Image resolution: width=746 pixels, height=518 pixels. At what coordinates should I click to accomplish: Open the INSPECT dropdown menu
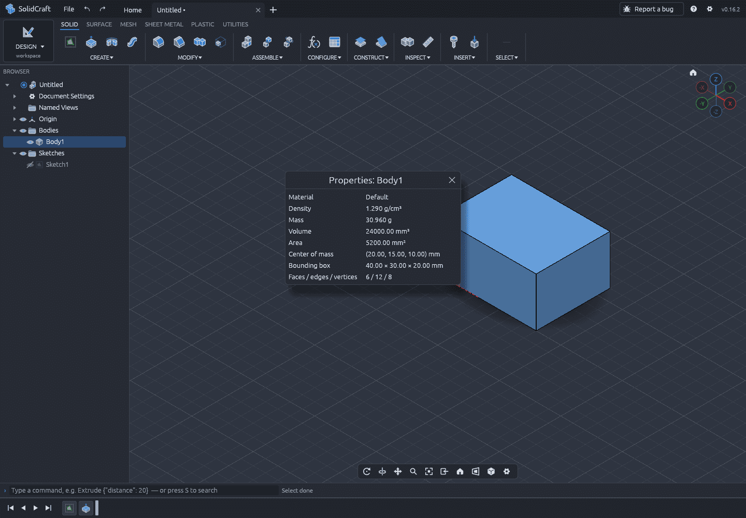[418, 57]
